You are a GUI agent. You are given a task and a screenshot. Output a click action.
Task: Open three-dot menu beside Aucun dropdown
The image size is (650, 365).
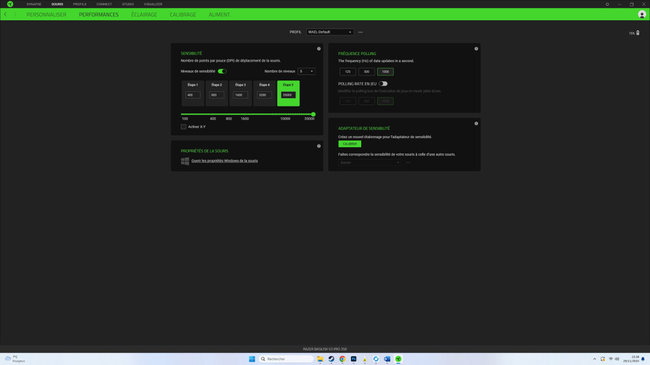408,163
